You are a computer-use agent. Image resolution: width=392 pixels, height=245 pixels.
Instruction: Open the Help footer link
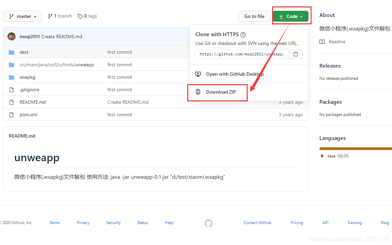click(169, 222)
